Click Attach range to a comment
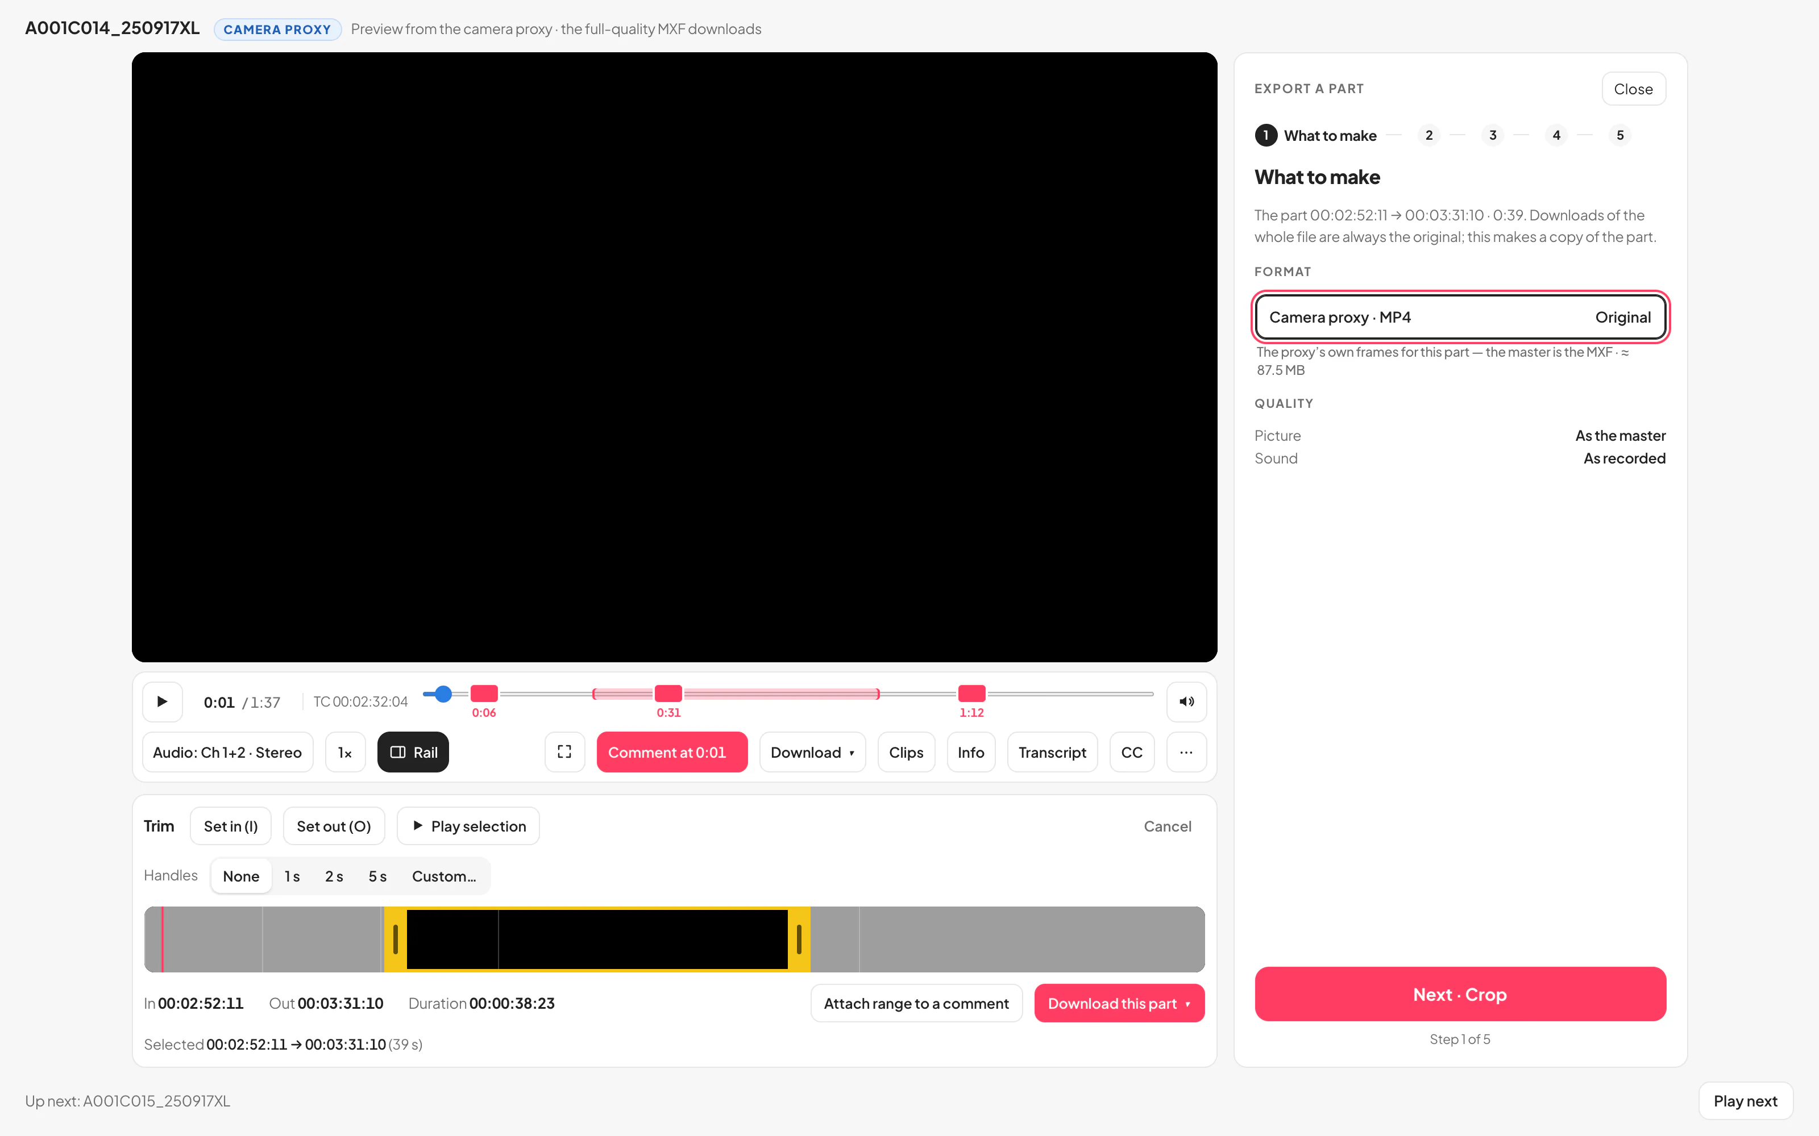 [916, 1003]
